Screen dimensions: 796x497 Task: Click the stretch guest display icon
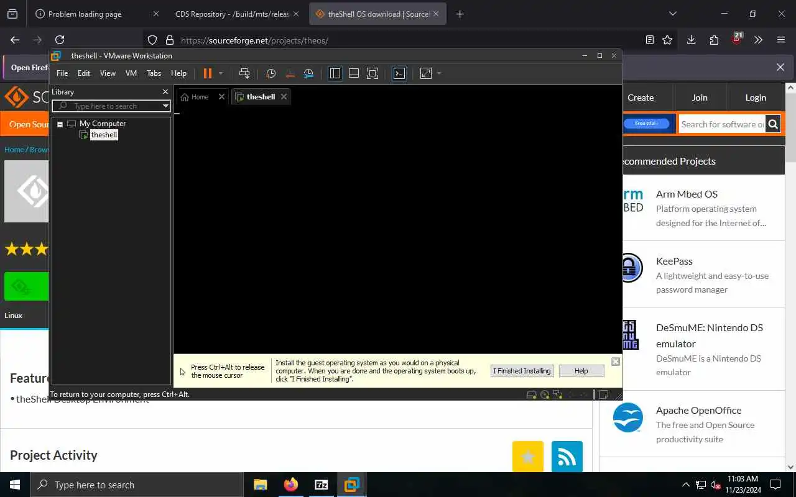pos(426,73)
